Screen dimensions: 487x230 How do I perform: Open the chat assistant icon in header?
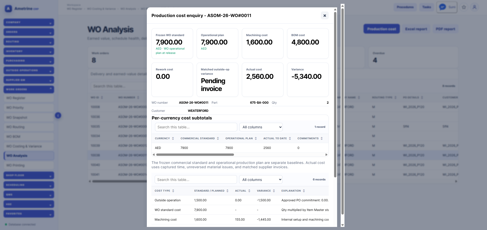coord(442,7)
